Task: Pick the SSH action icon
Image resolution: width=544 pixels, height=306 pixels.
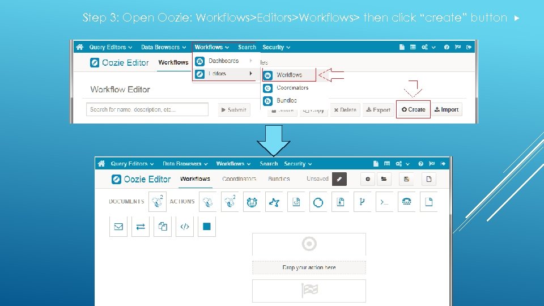Action: click(407, 202)
